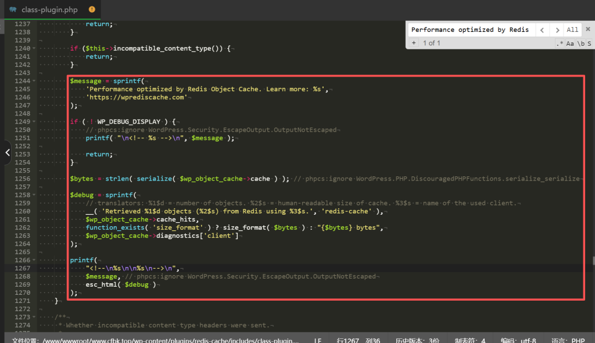Collapse code fold at line 1244
Viewport: 595px width, 343px height.
[x=34, y=81]
